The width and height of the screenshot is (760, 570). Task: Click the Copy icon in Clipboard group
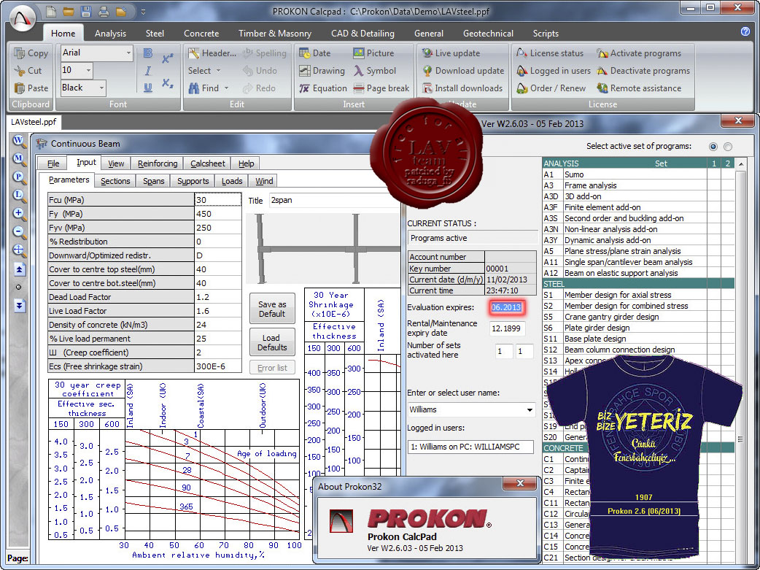(20, 53)
